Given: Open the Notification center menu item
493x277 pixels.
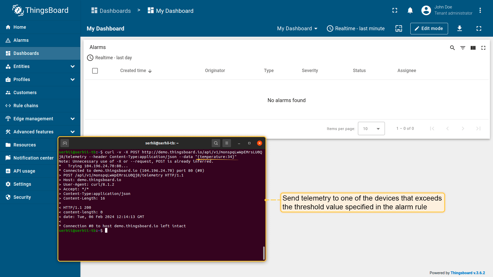Looking at the screenshot, I should [33, 158].
